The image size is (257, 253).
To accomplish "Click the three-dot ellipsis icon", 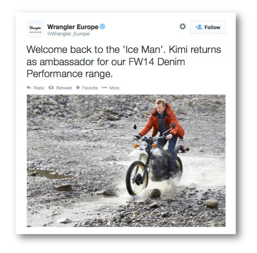I will click(x=104, y=88).
